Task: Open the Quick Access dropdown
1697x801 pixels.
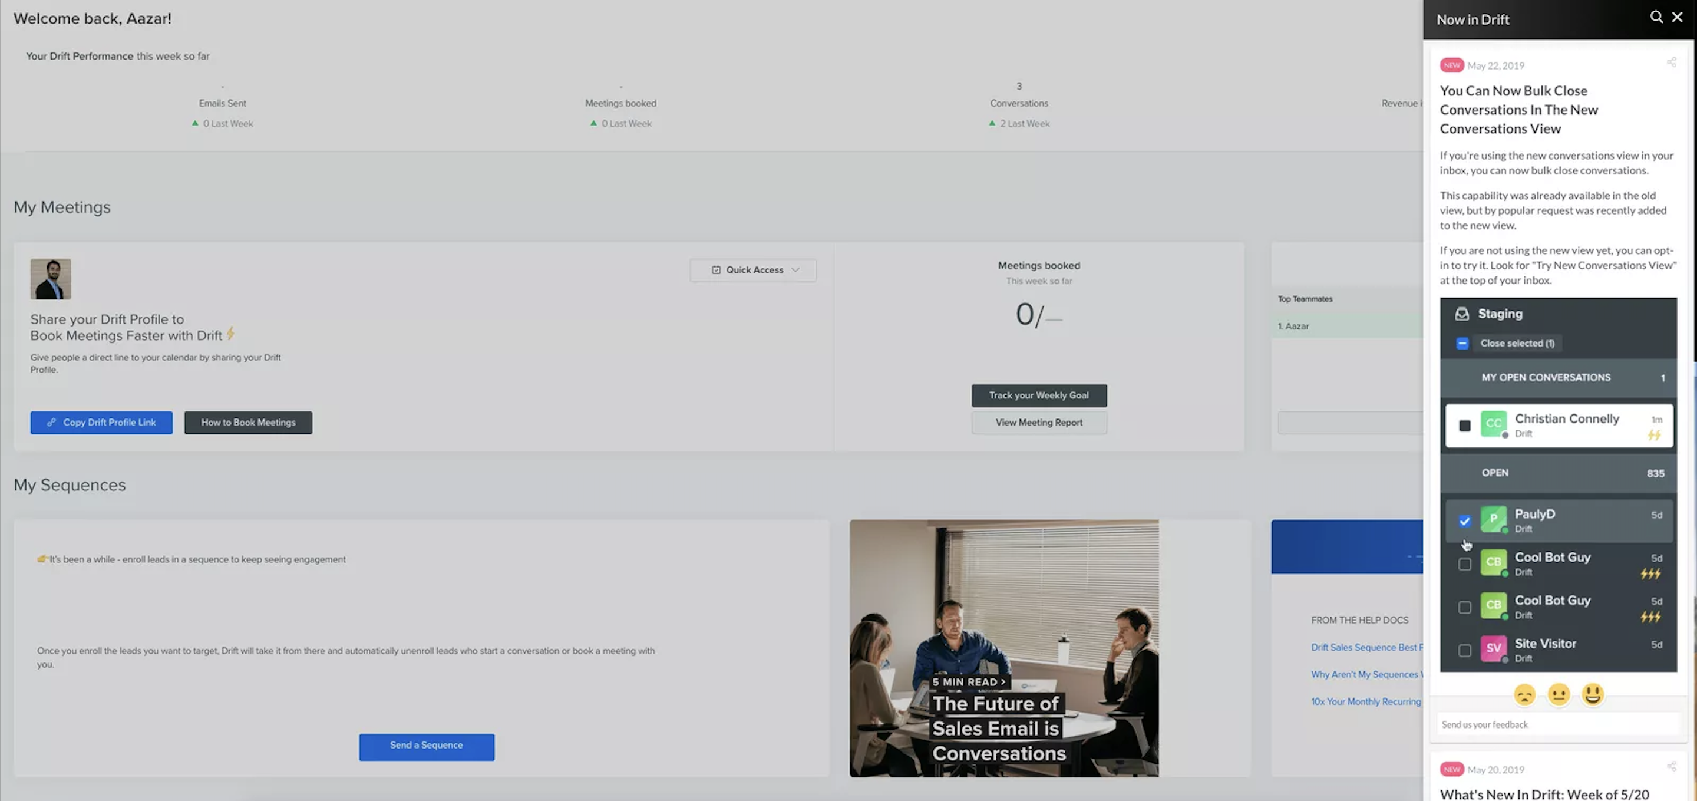Action: click(x=753, y=270)
